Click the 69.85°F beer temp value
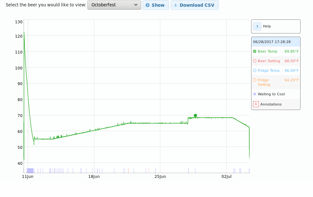 [292, 52]
